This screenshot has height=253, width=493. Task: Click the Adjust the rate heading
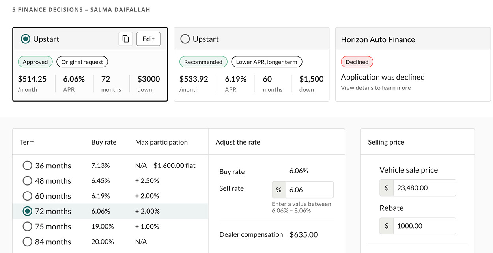tap(238, 142)
